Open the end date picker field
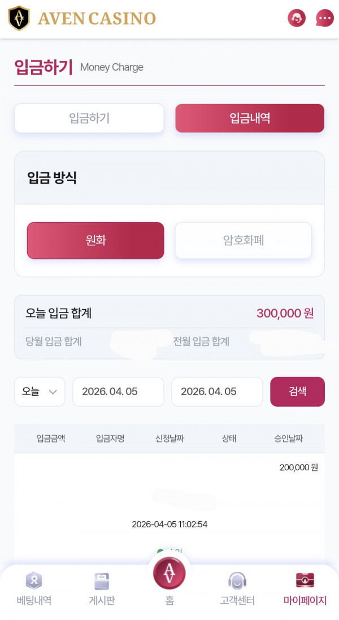Screen dimensions: 339x620 pos(217,391)
